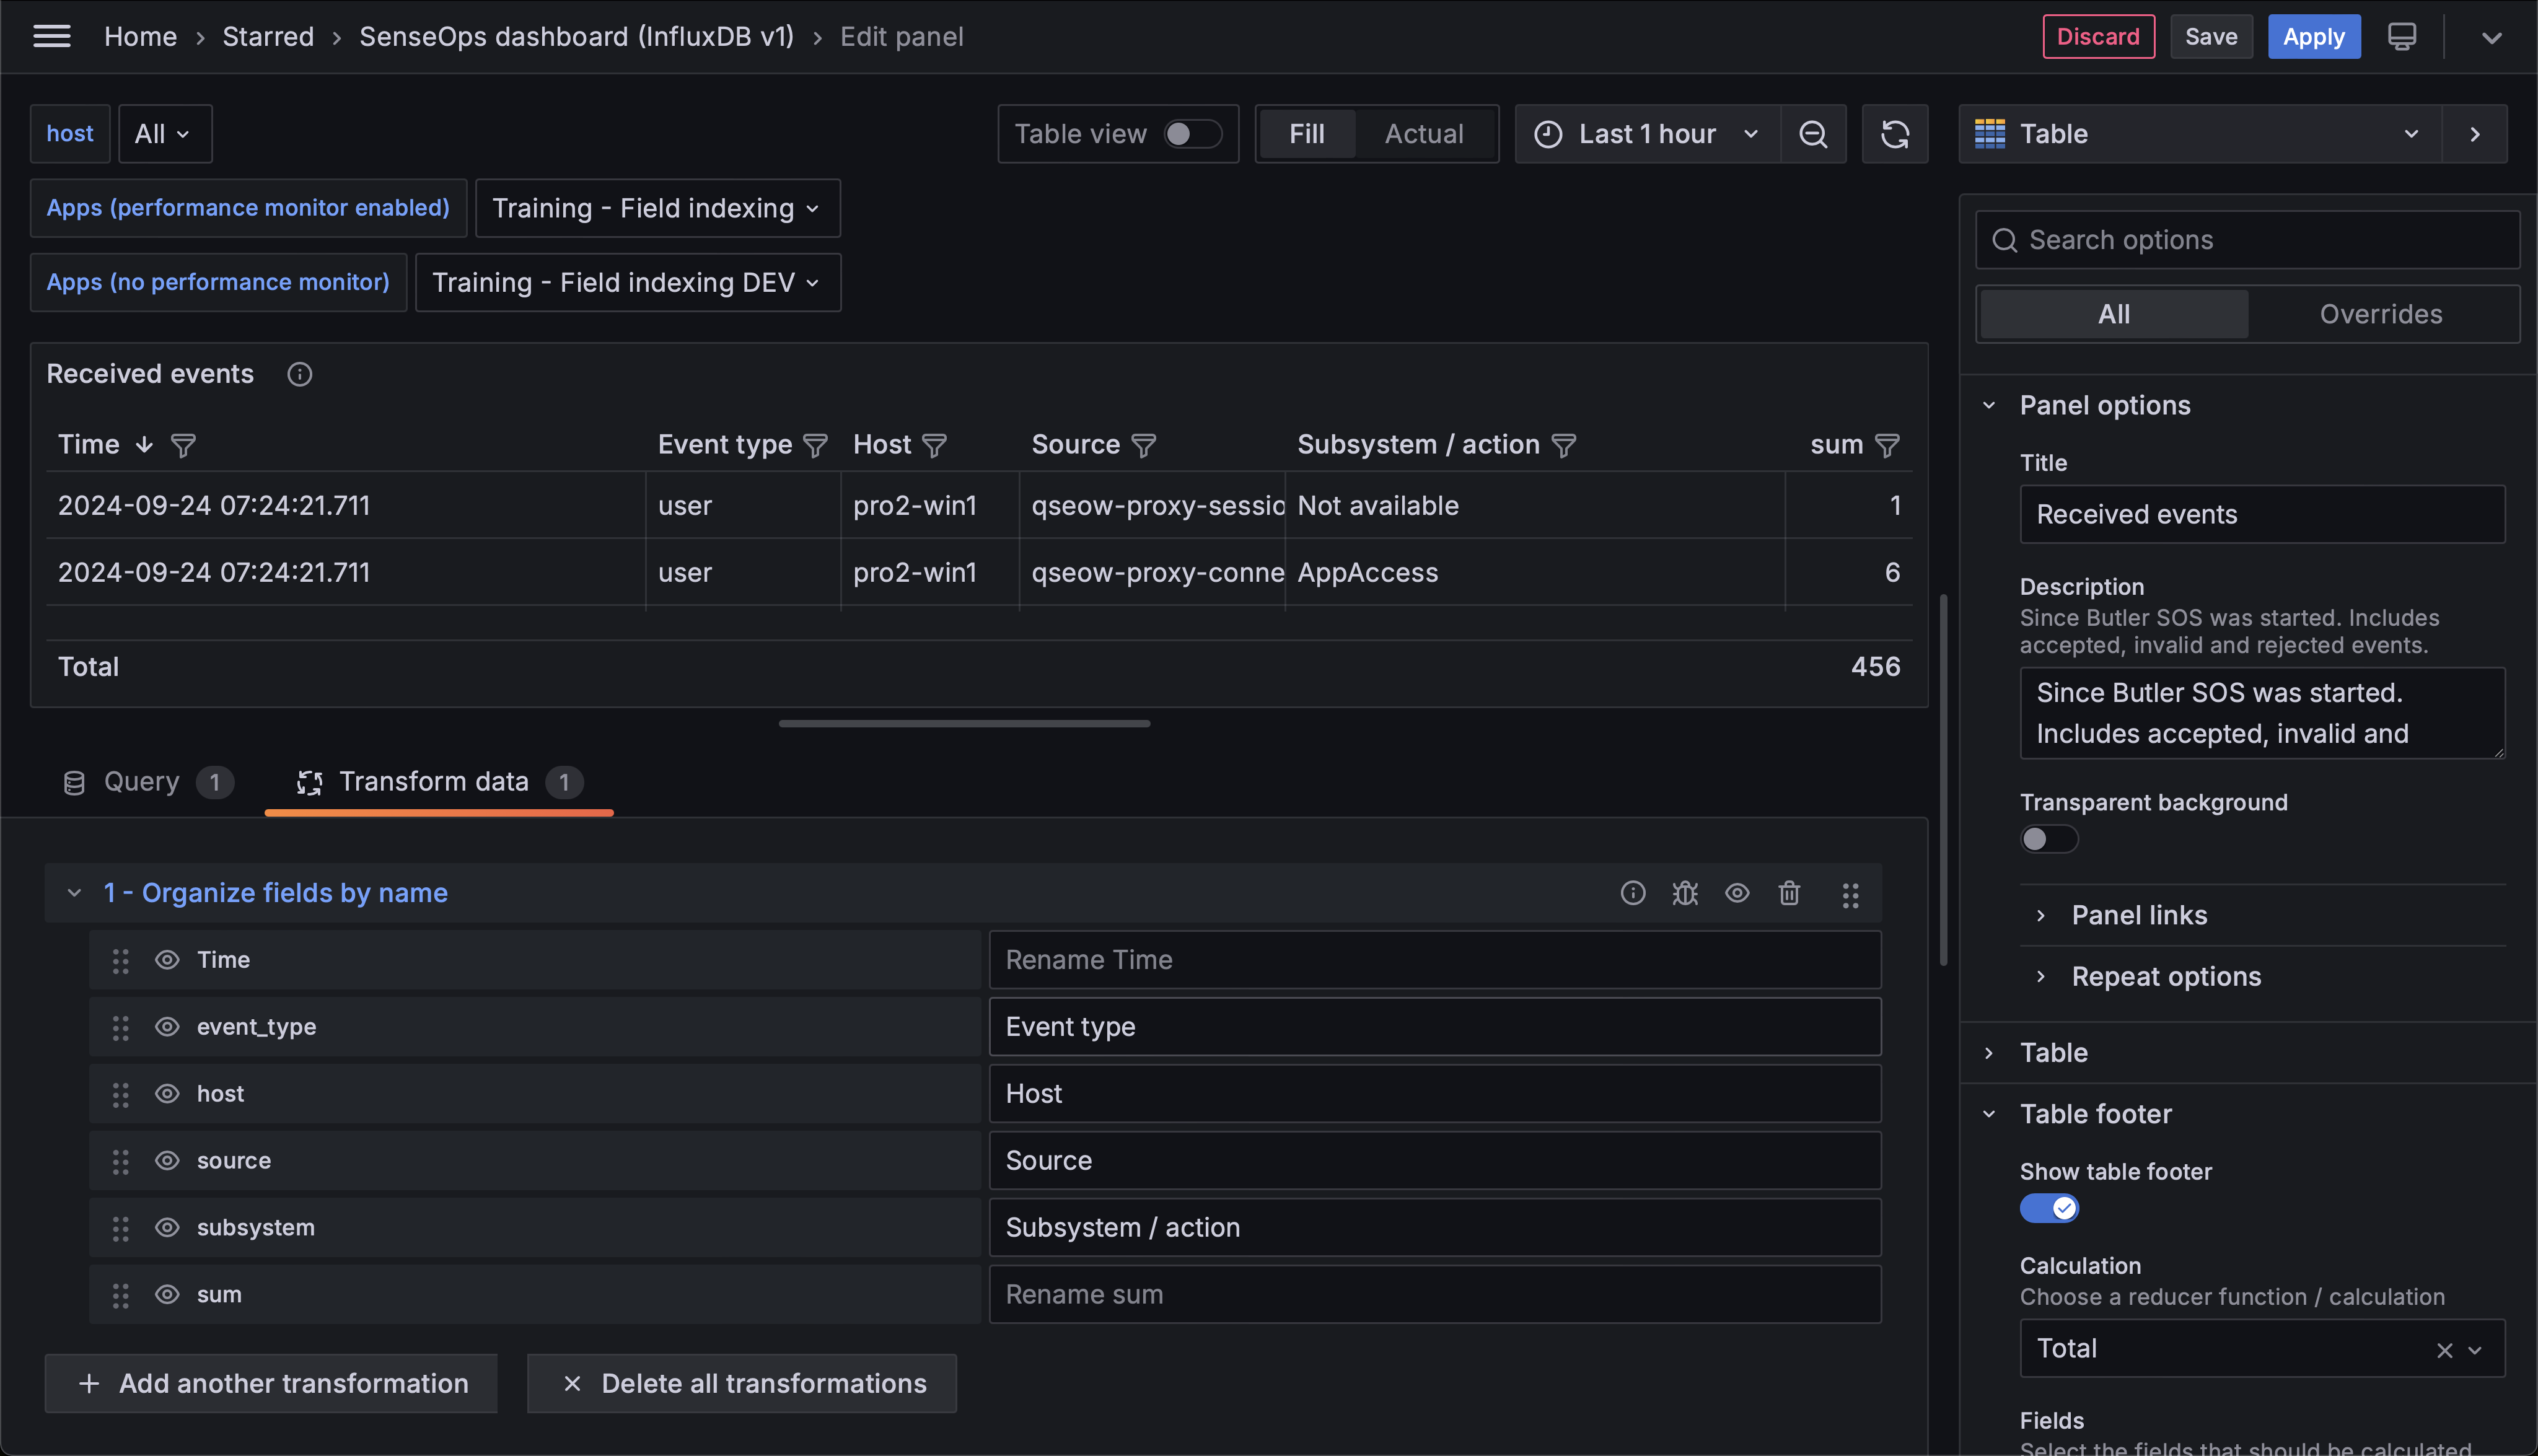Viewport: 2538px width, 1456px height.
Task: Click the refresh dashboard icon
Action: tap(1895, 134)
